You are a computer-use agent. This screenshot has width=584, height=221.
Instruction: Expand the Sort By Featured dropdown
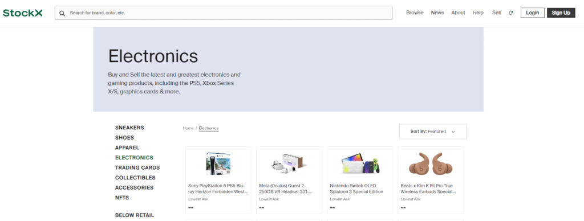[x=433, y=132]
